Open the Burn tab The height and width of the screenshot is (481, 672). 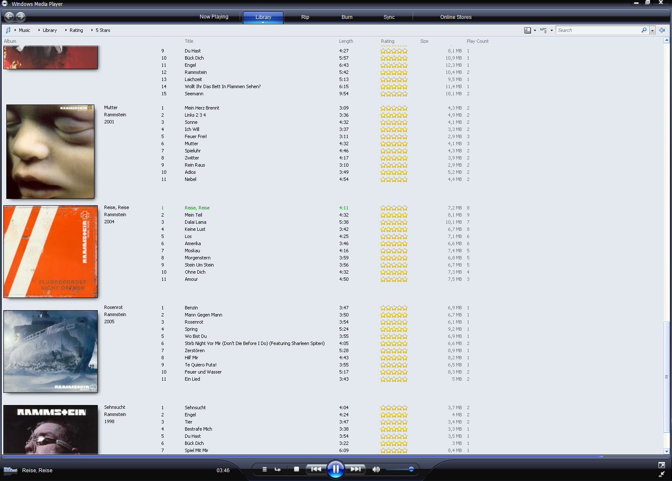pos(347,17)
